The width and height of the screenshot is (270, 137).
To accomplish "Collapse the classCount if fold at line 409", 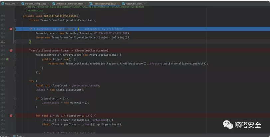I will click(x=15, y=99).
